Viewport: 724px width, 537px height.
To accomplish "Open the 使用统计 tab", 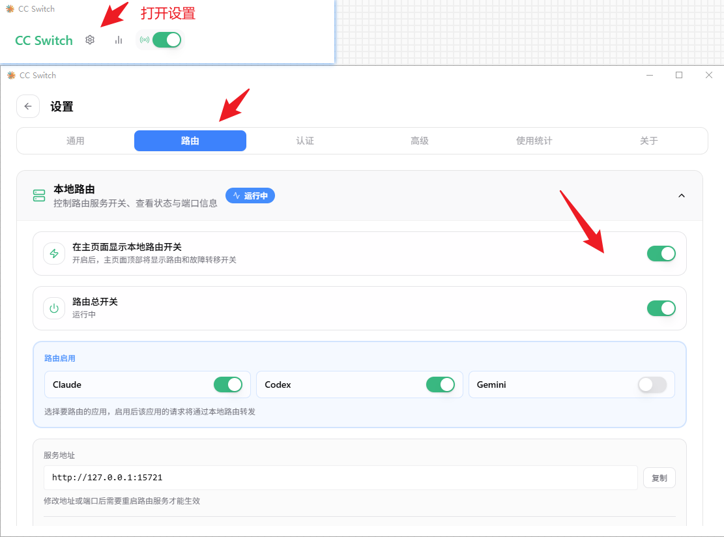I will click(x=534, y=141).
